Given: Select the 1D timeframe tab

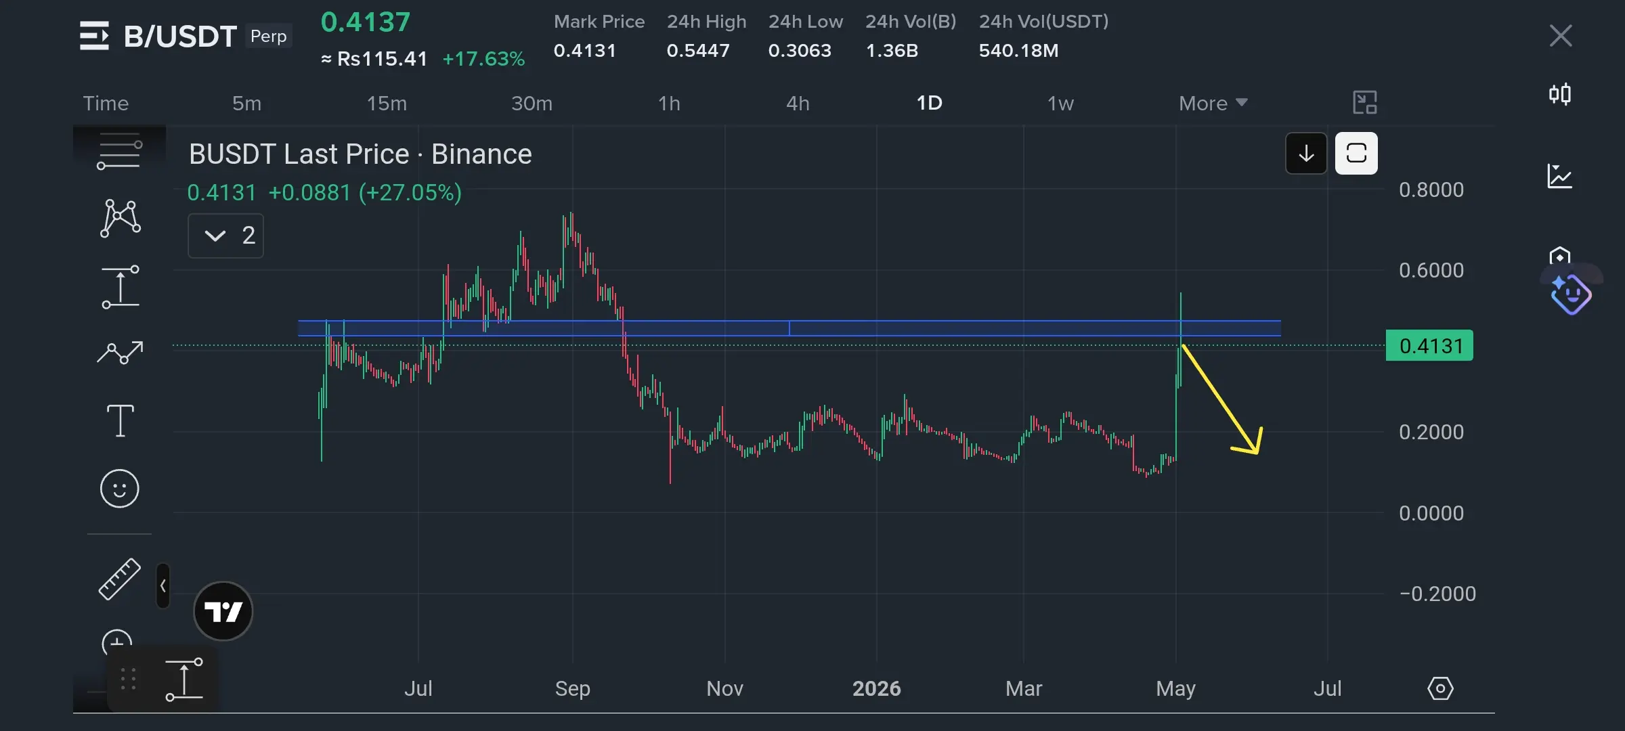Looking at the screenshot, I should (x=929, y=103).
